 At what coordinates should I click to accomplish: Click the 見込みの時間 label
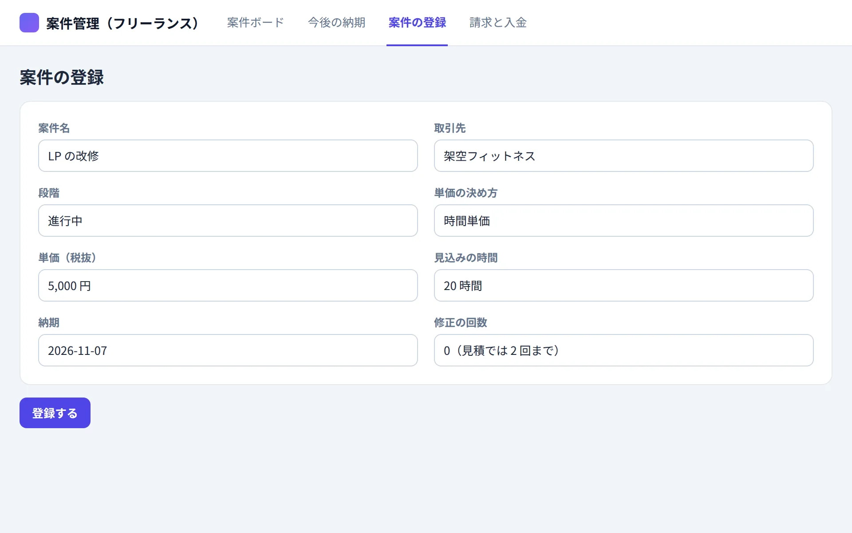[x=466, y=258]
